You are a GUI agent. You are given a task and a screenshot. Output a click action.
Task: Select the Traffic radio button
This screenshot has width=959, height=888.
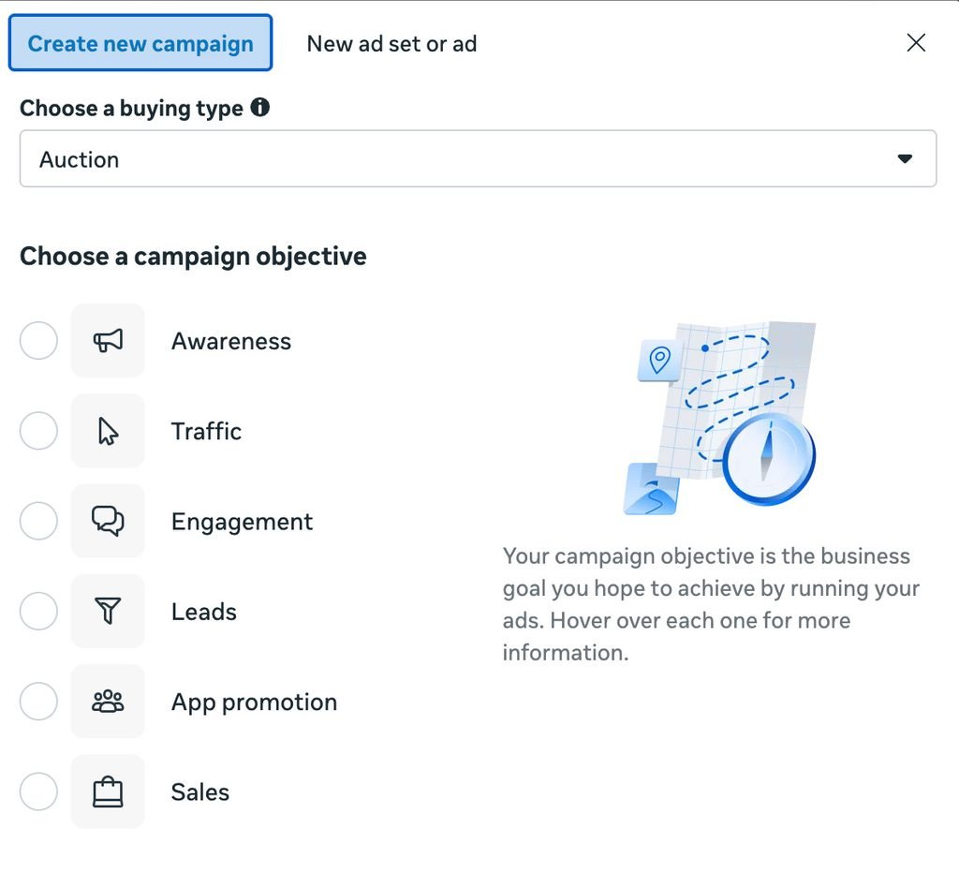tap(38, 431)
